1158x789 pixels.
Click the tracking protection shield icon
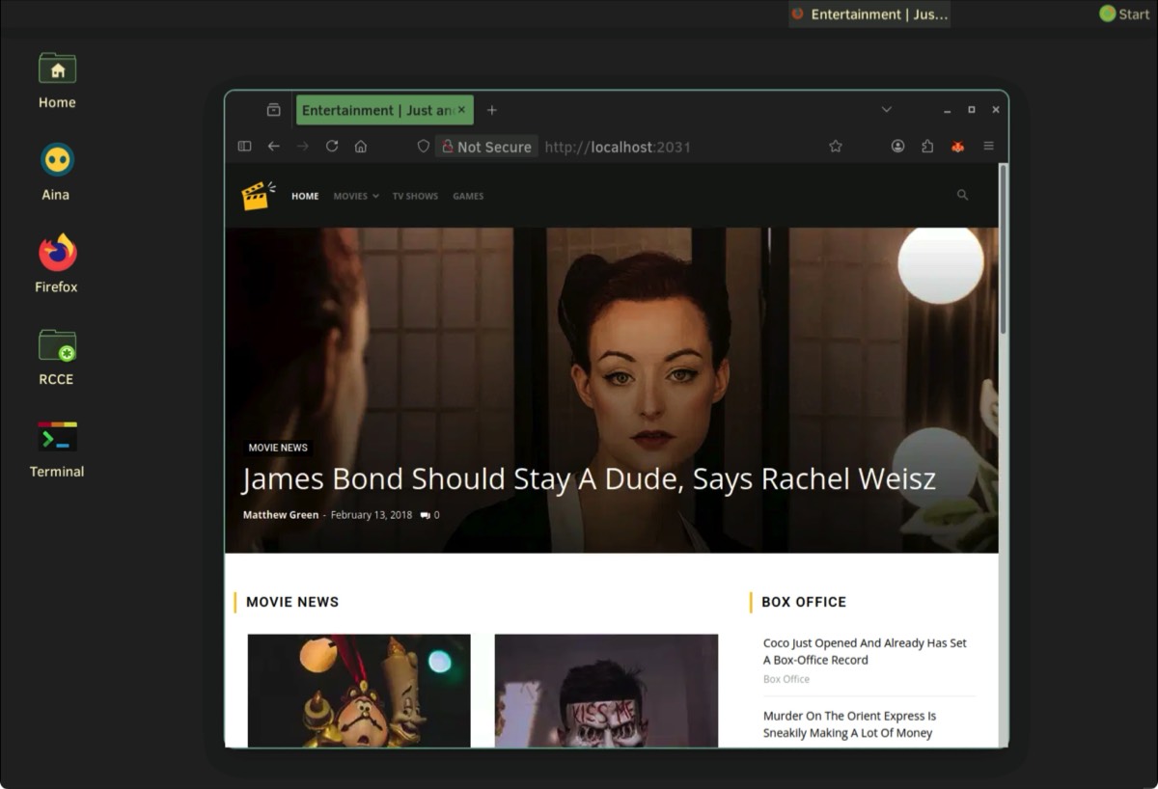tap(423, 147)
